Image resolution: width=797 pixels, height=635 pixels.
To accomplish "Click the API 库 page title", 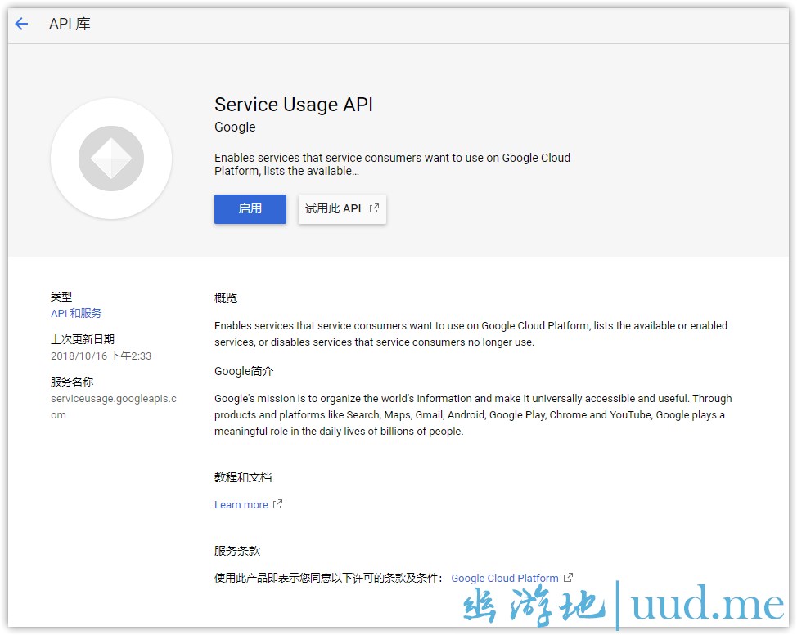I will (x=70, y=24).
